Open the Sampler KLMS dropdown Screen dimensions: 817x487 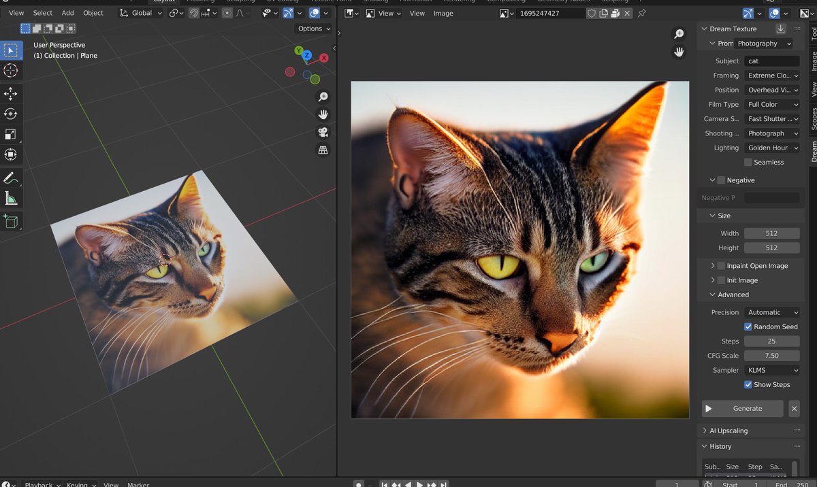pyautogui.click(x=772, y=370)
